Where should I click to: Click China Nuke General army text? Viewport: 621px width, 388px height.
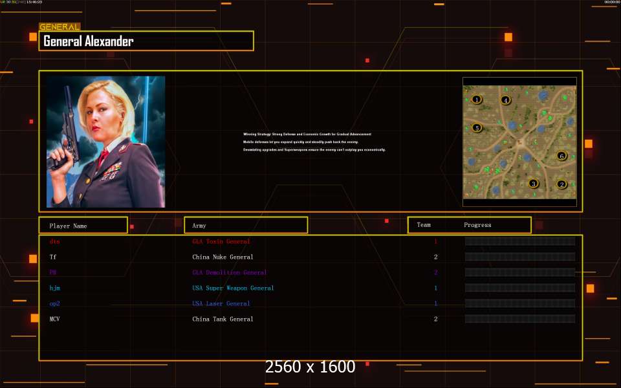pyautogui.click(x=223, y=257)
